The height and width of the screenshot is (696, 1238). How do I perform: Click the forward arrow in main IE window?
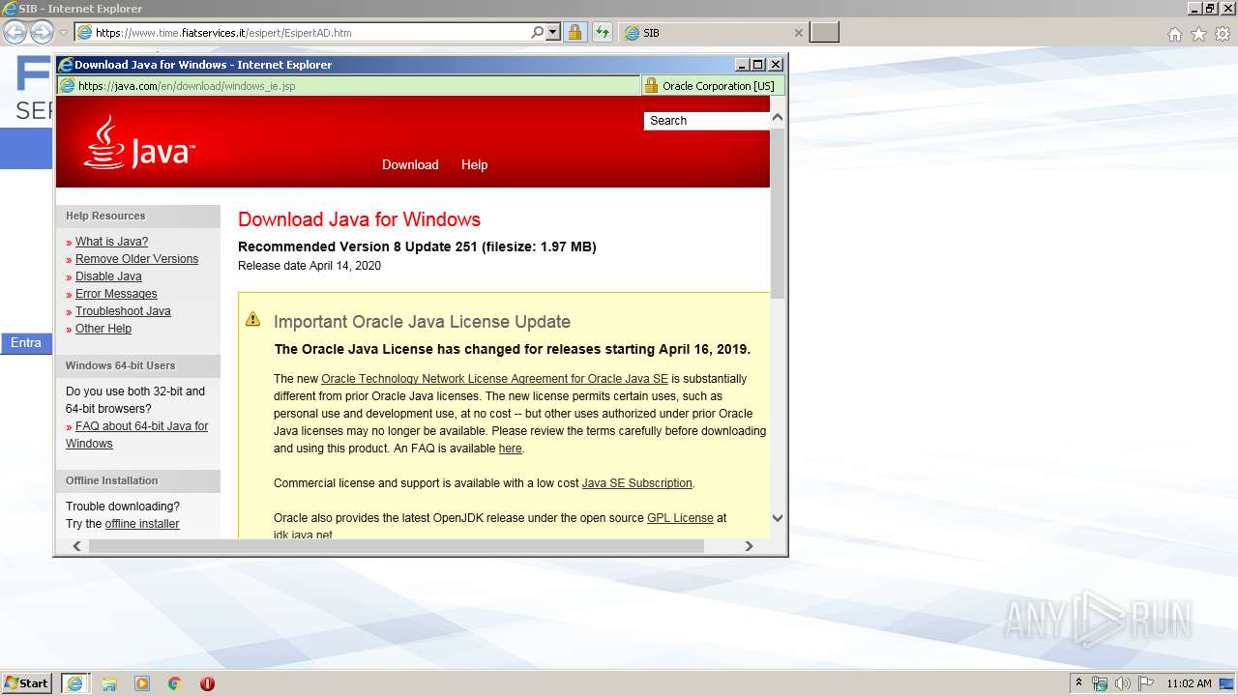pos(42,32)
